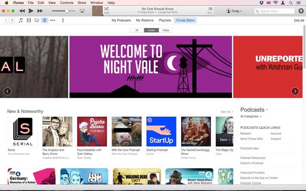Open the Desert Island Discs banner
This screenshot has height=191, width=306.
pyautogui.click(x=189, y=176)
